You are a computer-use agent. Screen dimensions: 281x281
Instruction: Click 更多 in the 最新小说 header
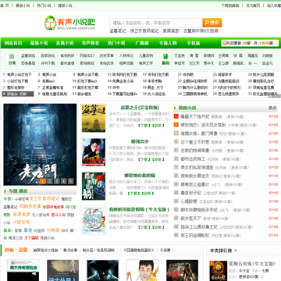tap(272, 108)
